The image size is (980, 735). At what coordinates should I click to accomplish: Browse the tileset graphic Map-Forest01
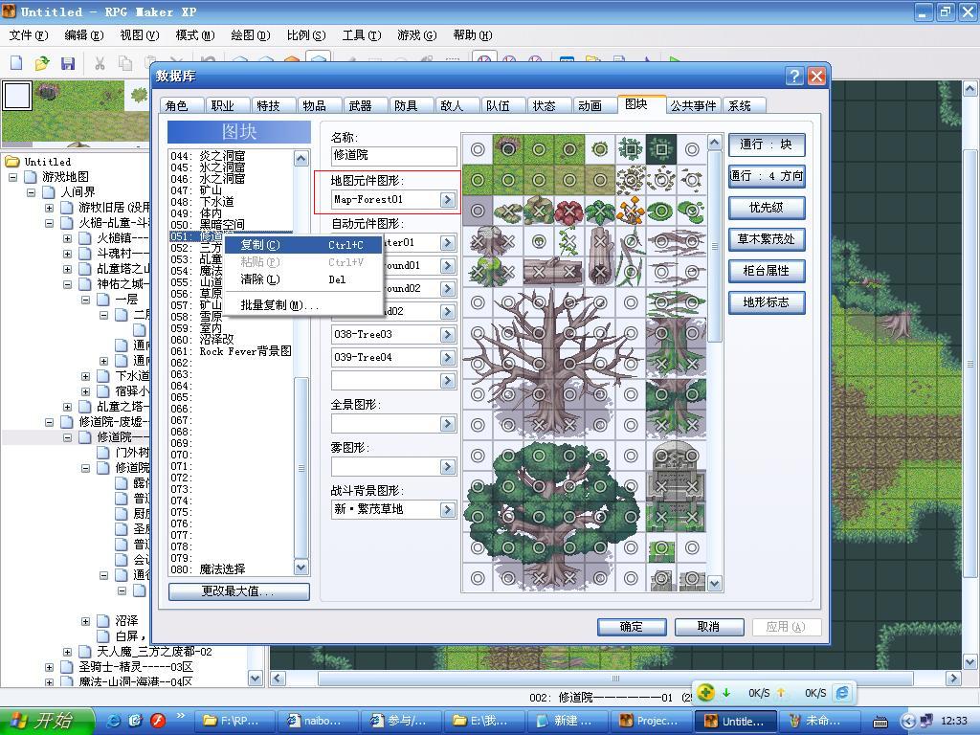[448, 199]
